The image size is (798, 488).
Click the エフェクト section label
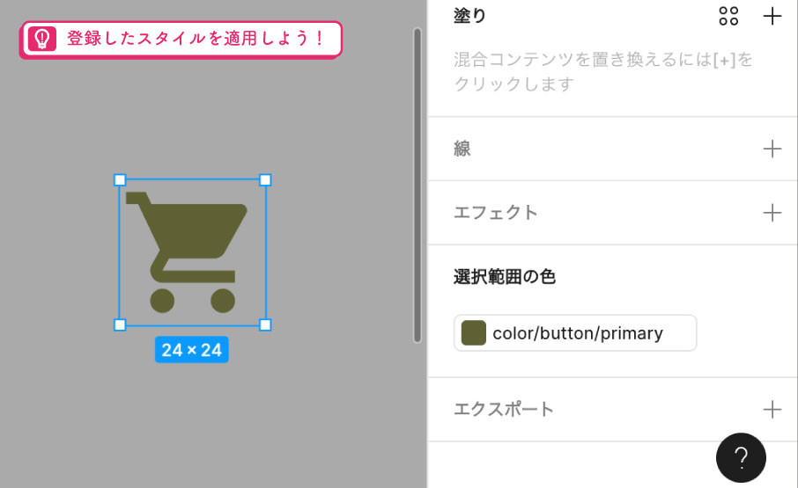[495, 213]
